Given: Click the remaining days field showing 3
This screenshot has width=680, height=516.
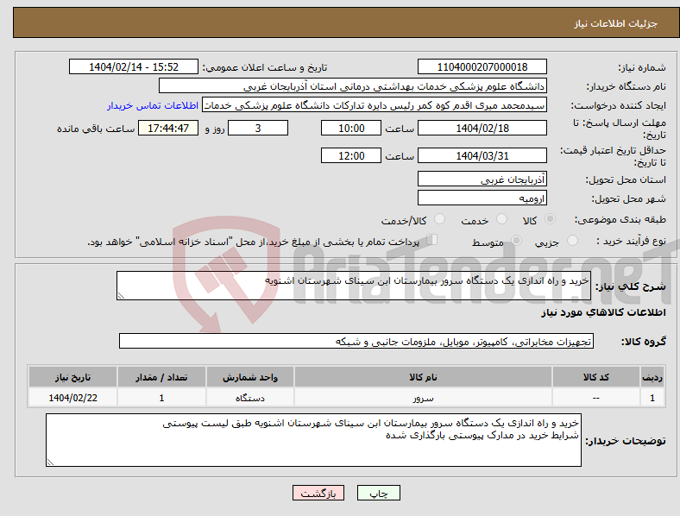Looking at the screenshot, I should 258,128.
